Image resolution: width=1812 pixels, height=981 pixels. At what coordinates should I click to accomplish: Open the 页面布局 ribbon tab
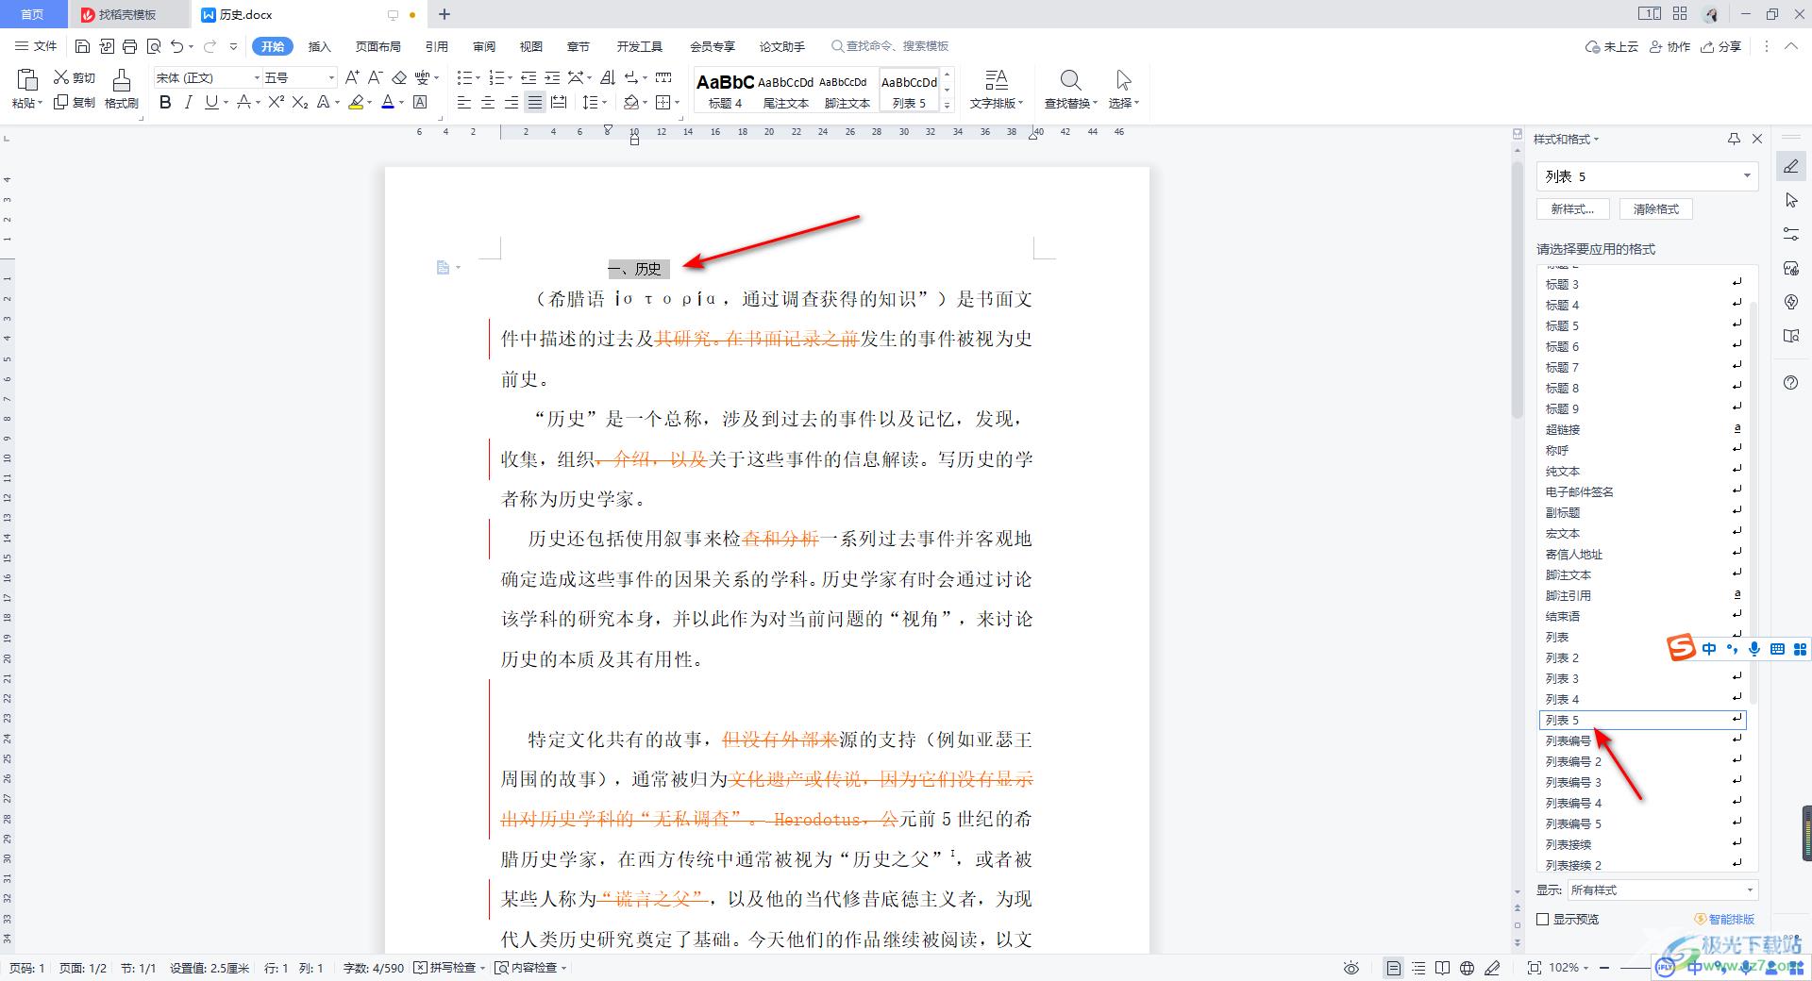377,46
